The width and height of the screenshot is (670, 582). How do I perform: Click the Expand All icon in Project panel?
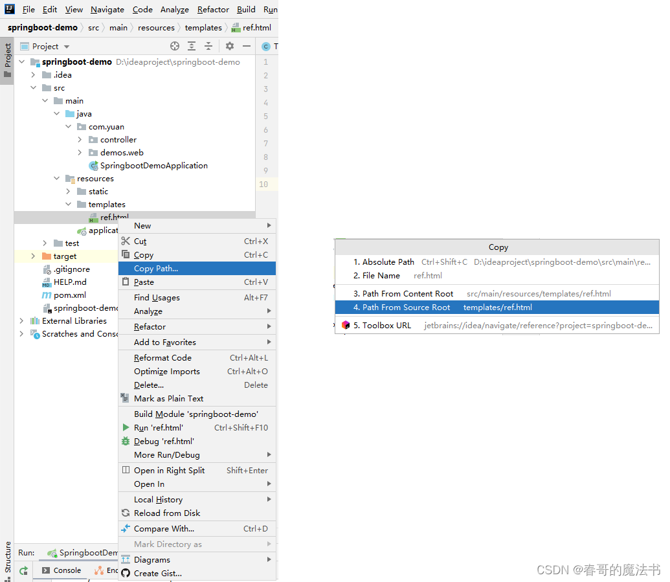(192, 46)
